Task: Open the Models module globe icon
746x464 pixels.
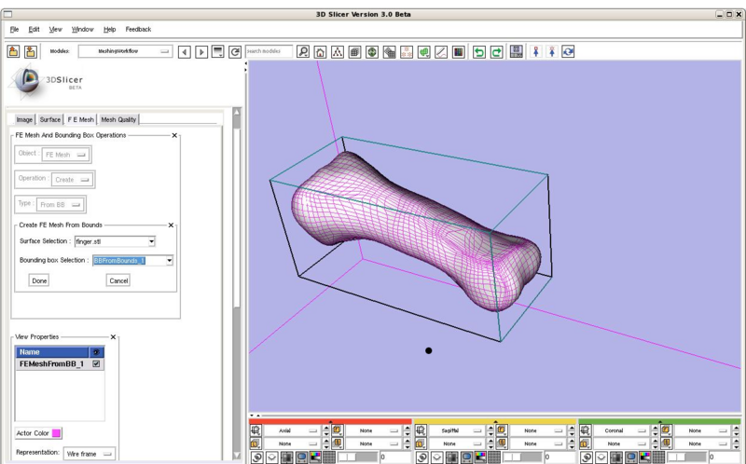Action: pyautogui.click(x=372, y=51)
